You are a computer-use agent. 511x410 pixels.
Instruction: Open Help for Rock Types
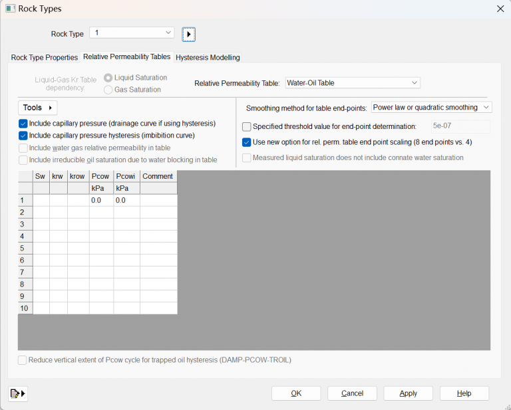click(x=464, y=393)
